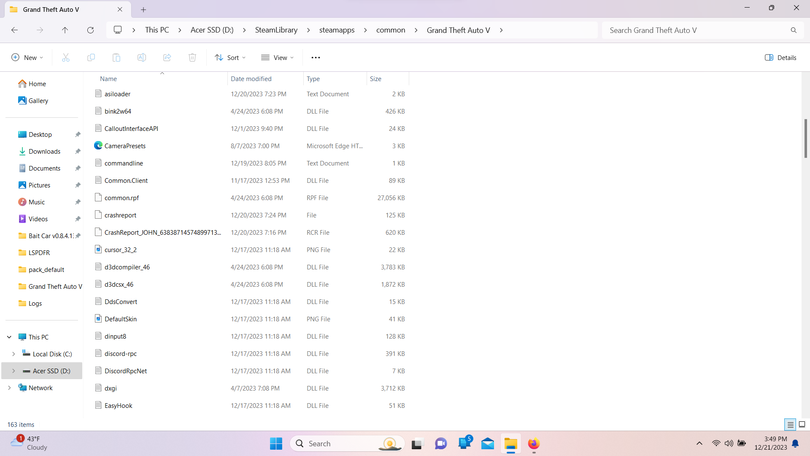Open See more ellipsis menu

click(x=316, y=57)
